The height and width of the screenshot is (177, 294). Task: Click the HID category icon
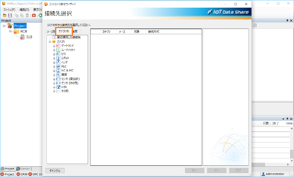coord(58,87)
